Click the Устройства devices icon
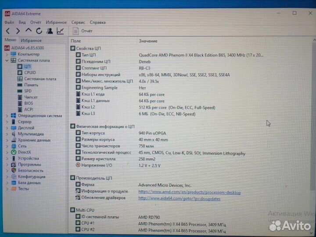This screenshot has height=237, width=316. (14, 158)
